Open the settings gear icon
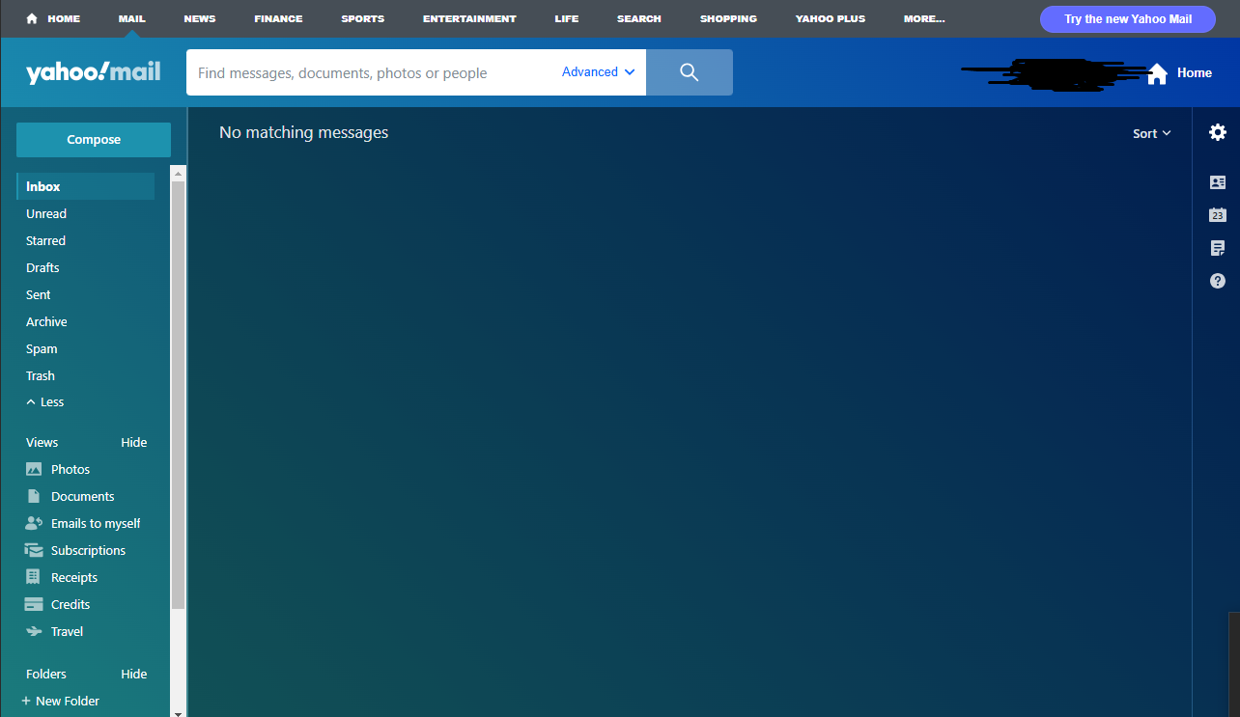 (x=1218, y=132)
